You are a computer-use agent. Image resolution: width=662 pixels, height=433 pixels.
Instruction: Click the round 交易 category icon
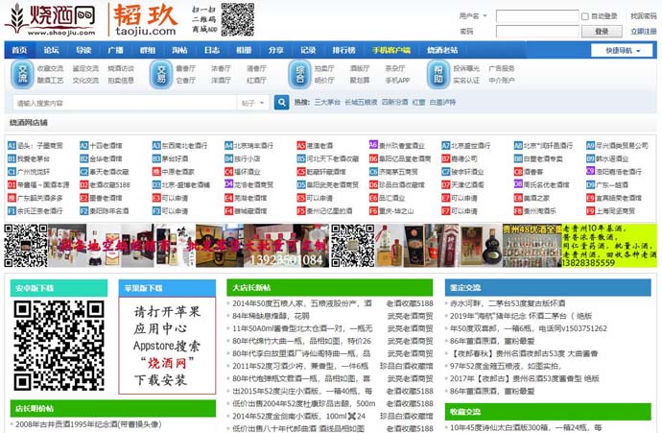[161, 74]
